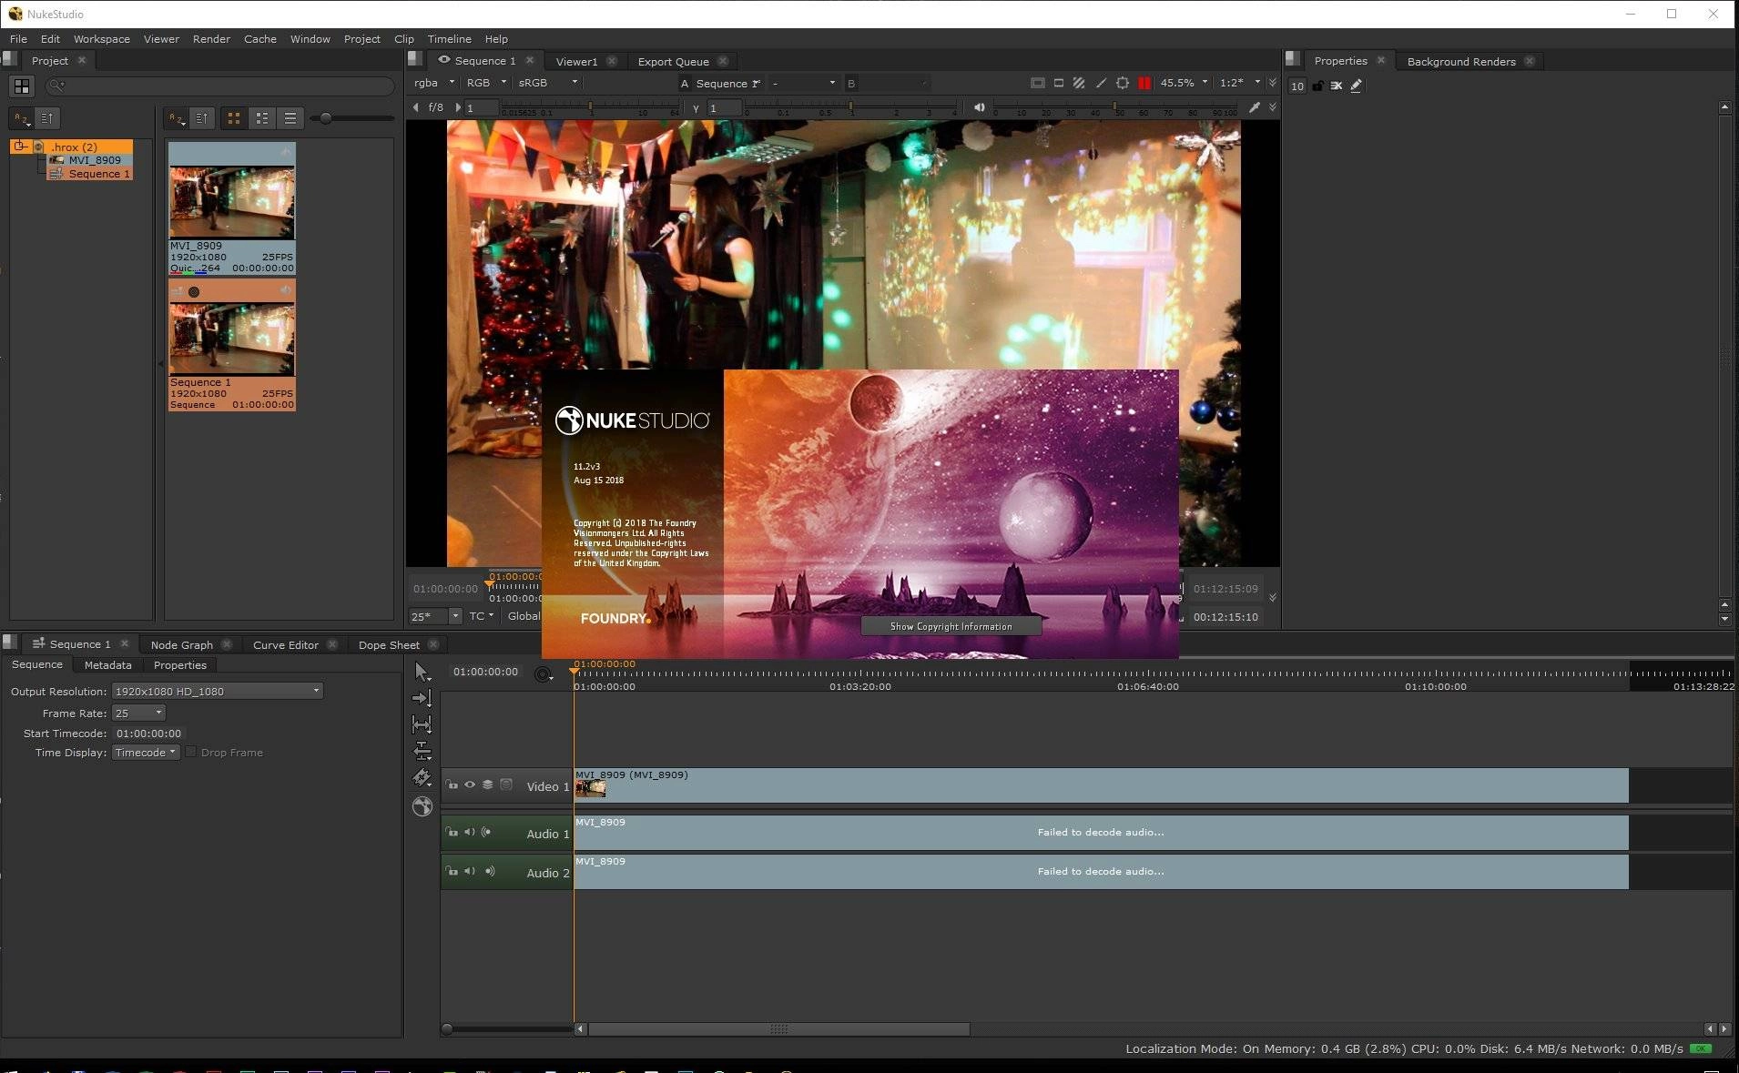
Task: Switch to the Export Queue tab
Action: [x=673, y=62]
